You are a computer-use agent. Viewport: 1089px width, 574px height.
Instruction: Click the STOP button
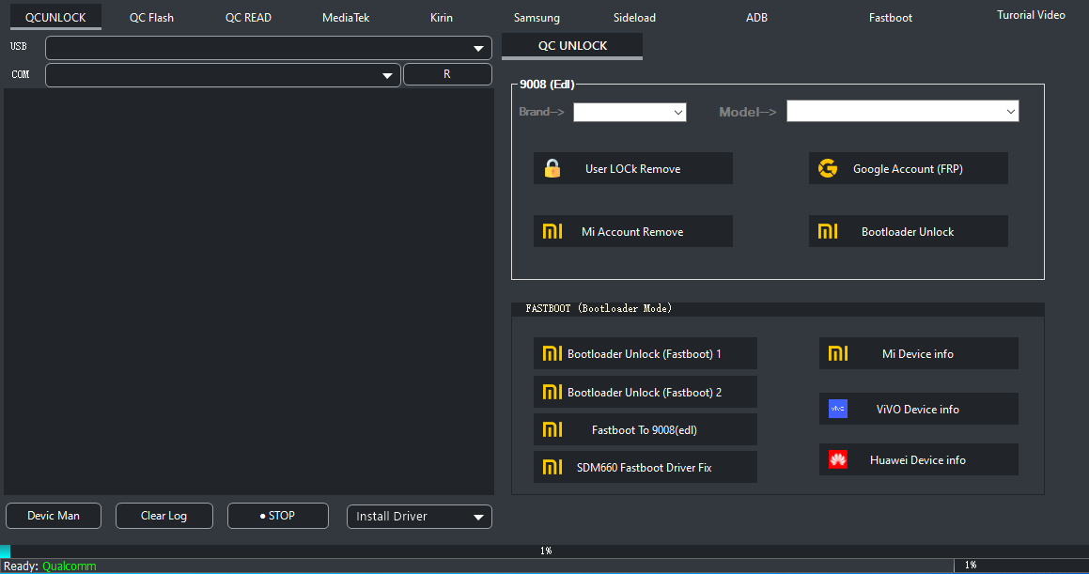278,516
